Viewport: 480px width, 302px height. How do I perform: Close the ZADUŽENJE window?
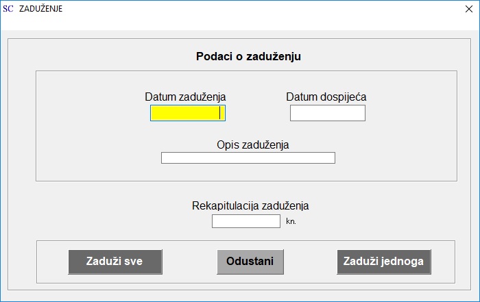(468, 9)
